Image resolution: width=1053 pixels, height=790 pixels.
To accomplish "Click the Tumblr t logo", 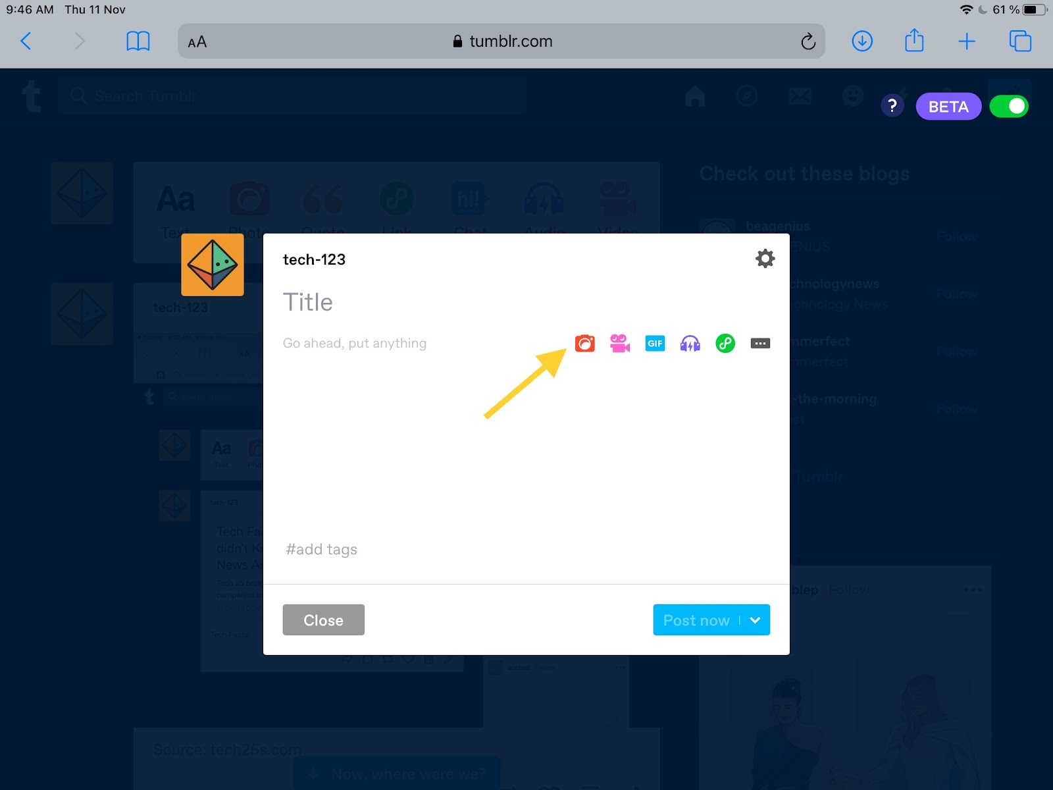I will [31, 96].
